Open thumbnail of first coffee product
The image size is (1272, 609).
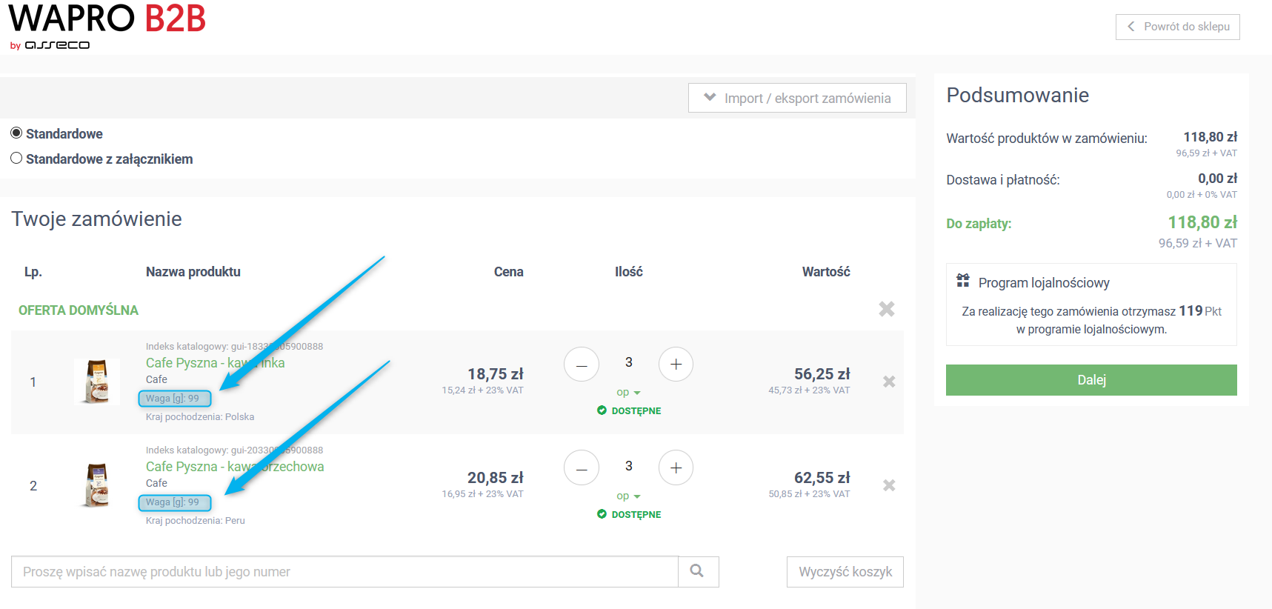click(97, 382)
